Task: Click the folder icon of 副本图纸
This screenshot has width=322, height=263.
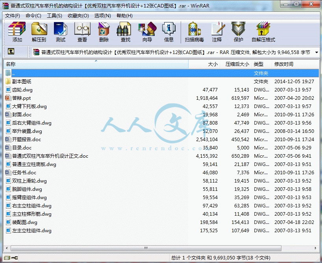Action: [x=8, y=82]
